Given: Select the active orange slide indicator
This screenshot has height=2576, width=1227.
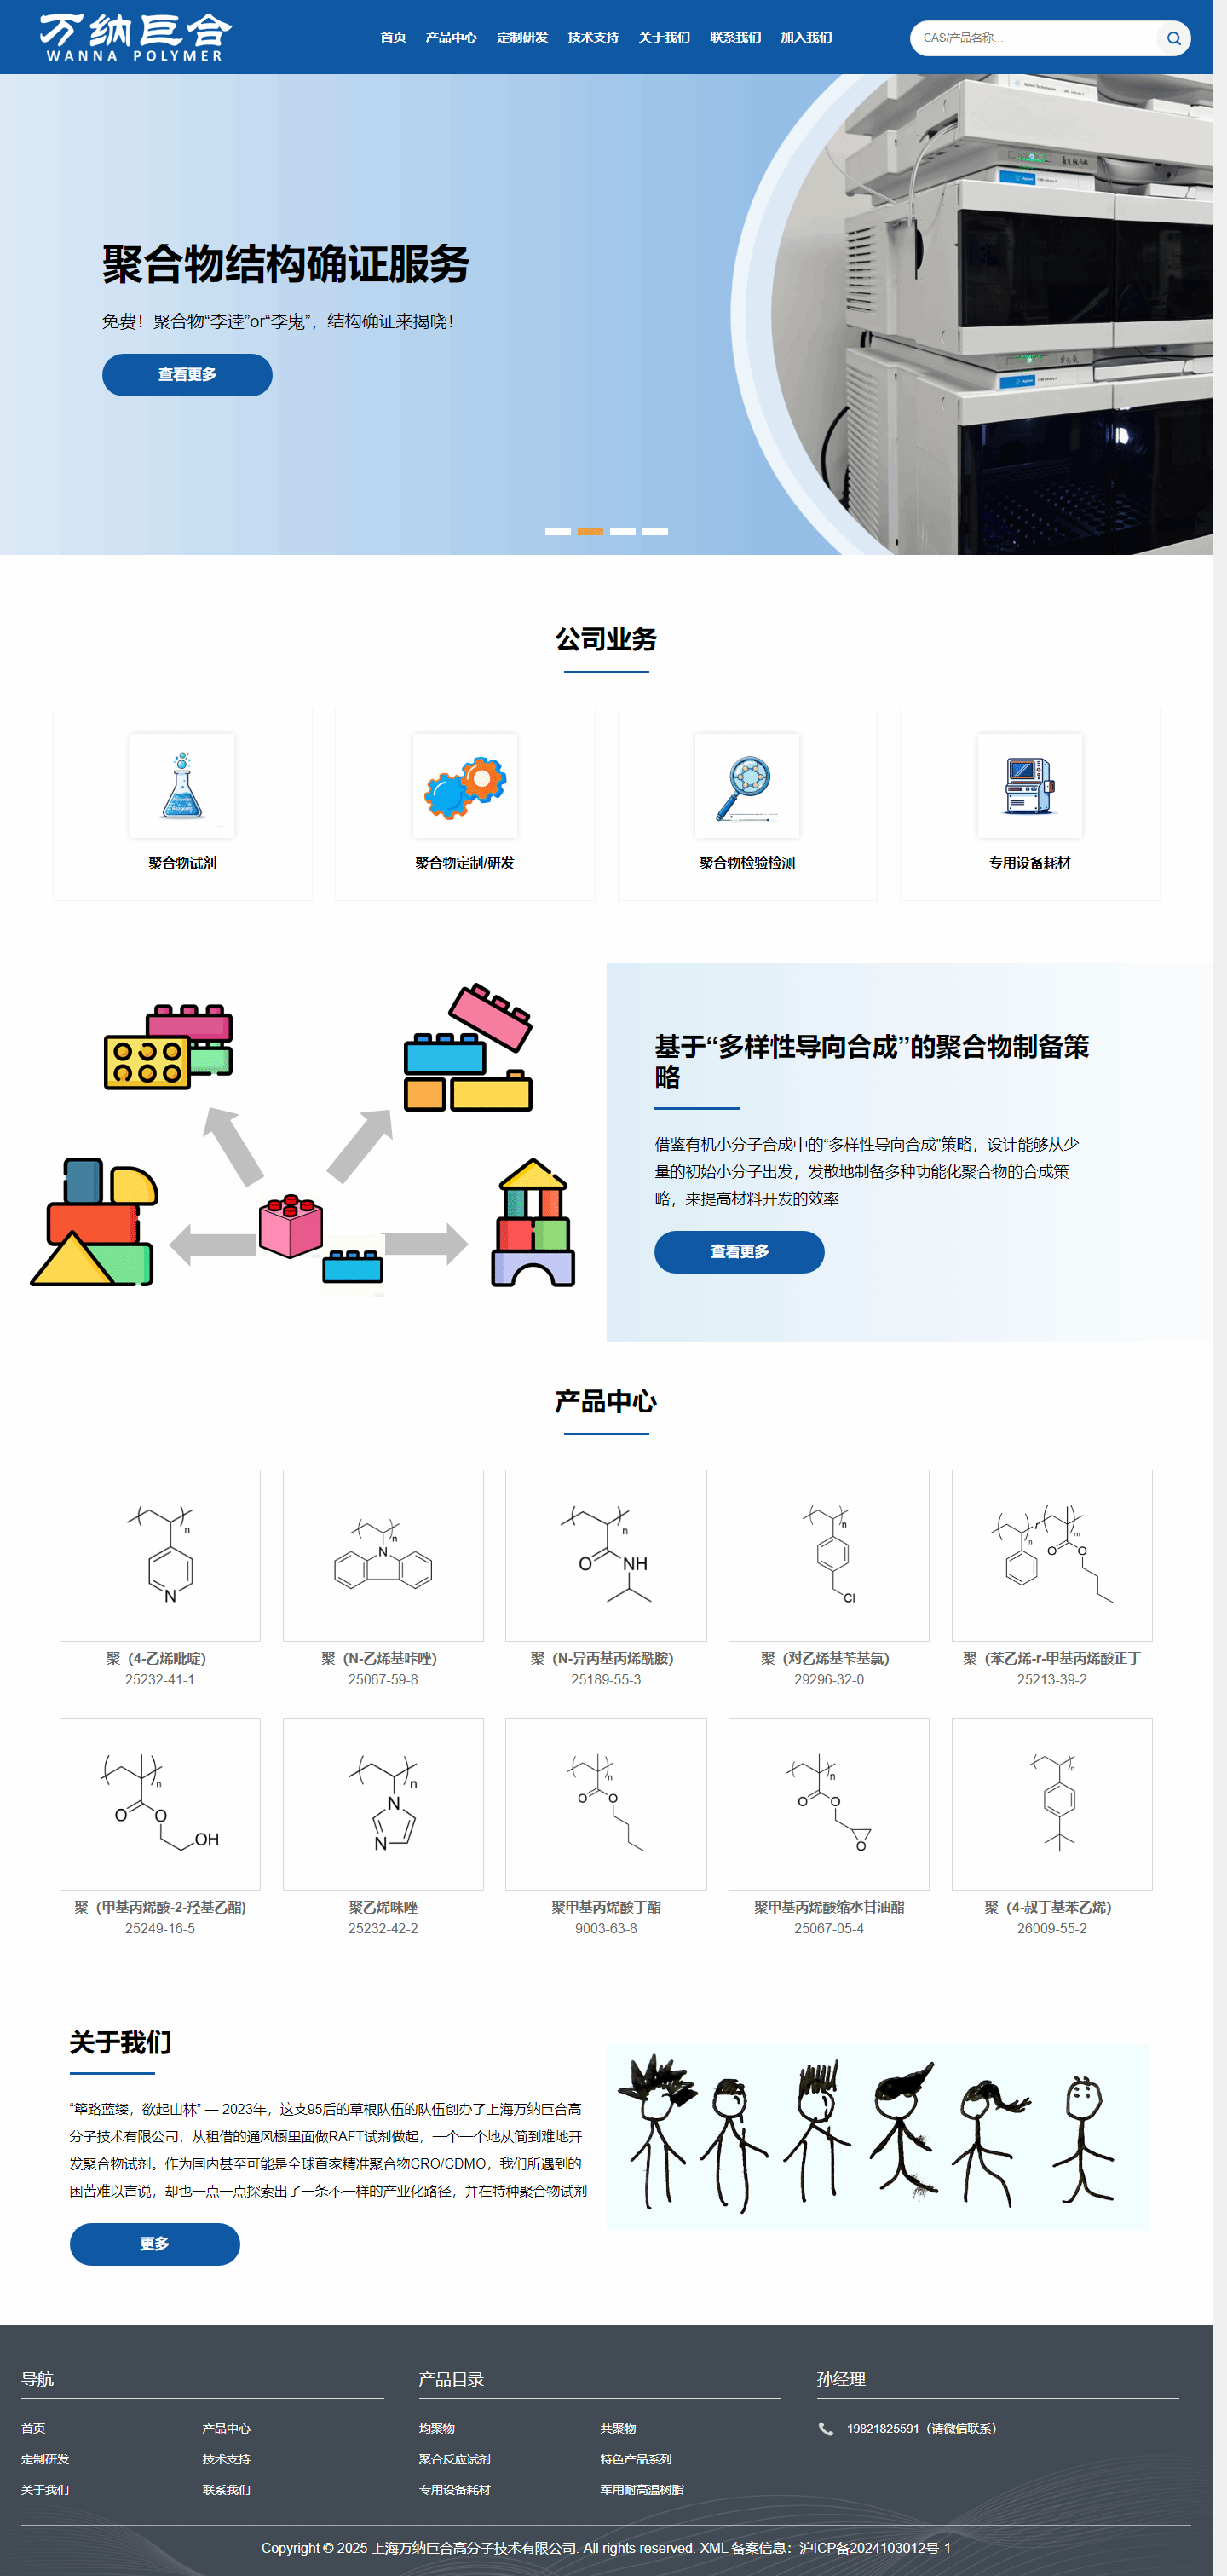Looking at the screenshot, I should pyautogui.click(x=590, y=532).
